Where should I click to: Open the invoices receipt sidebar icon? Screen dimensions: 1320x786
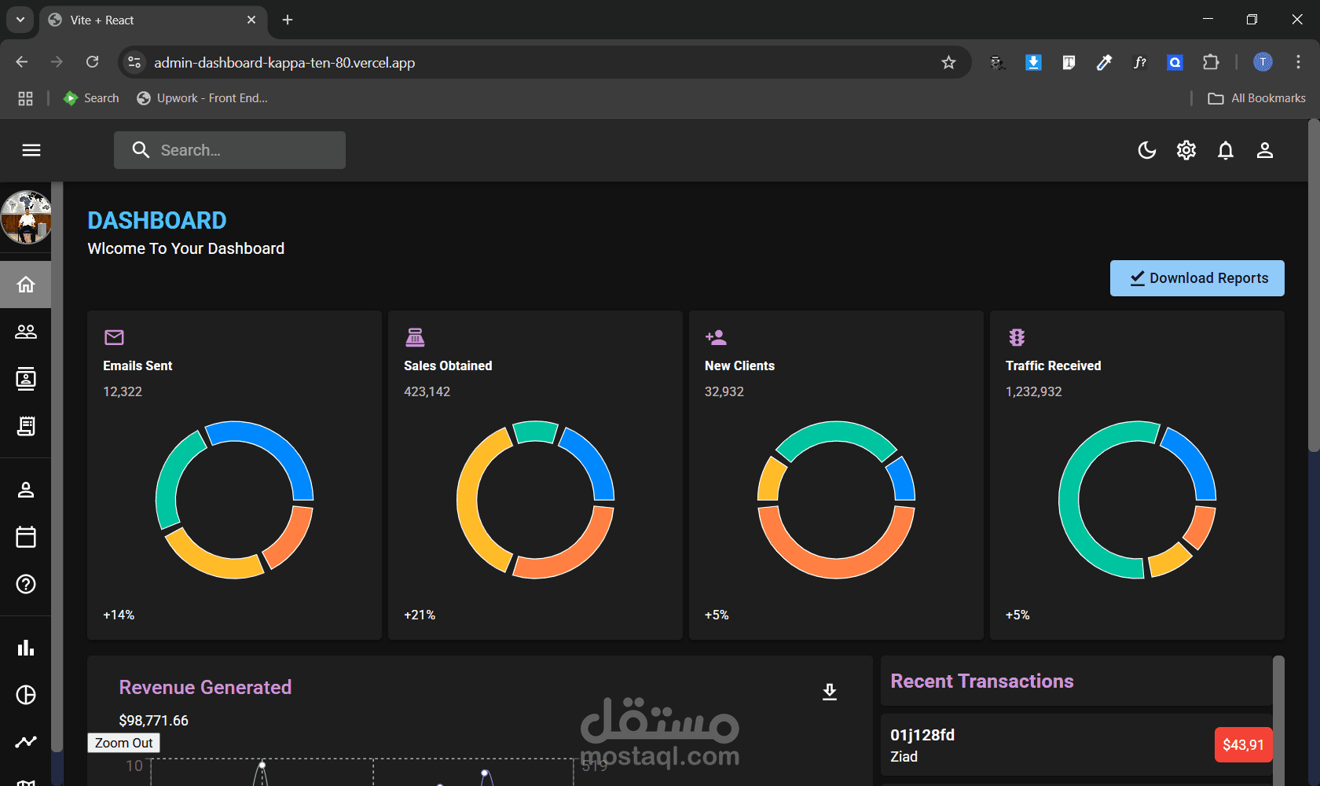[x=26, y=426]
